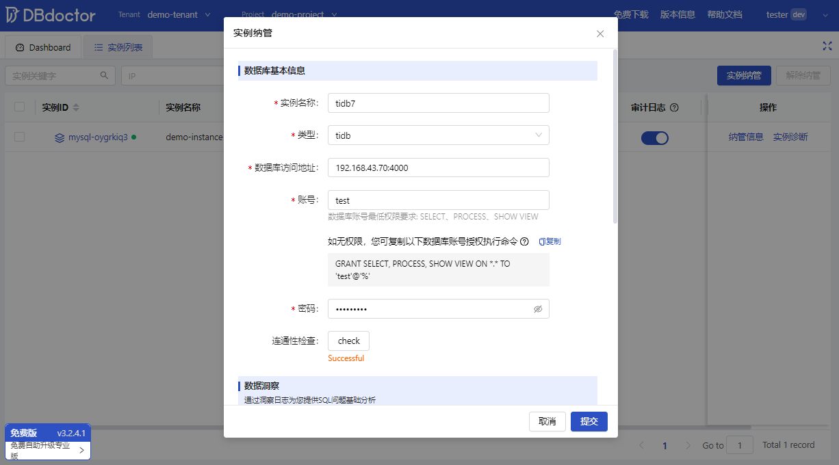Select page 1 in the pagination
This screenshot has width=839, height=465.
click(x=664, y=445)
